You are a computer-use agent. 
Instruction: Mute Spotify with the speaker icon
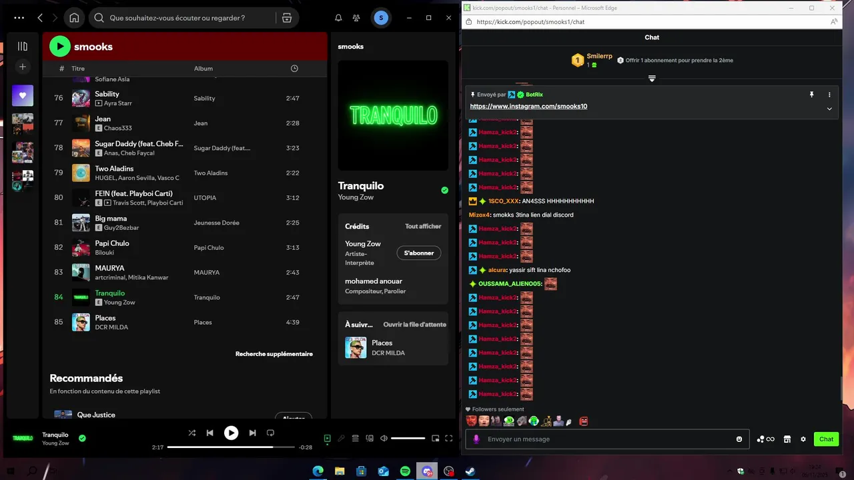coord(384,438)
